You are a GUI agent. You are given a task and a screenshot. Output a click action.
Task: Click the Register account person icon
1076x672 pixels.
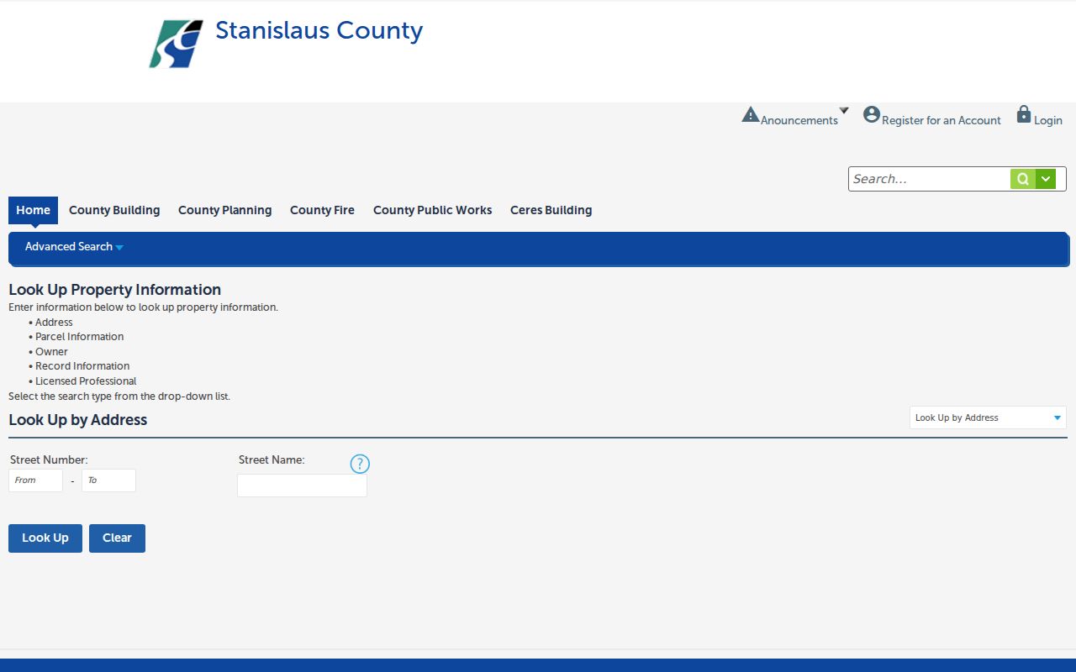[872, 114]
